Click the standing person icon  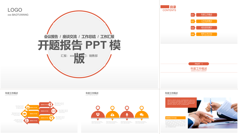tap(50, 104)
